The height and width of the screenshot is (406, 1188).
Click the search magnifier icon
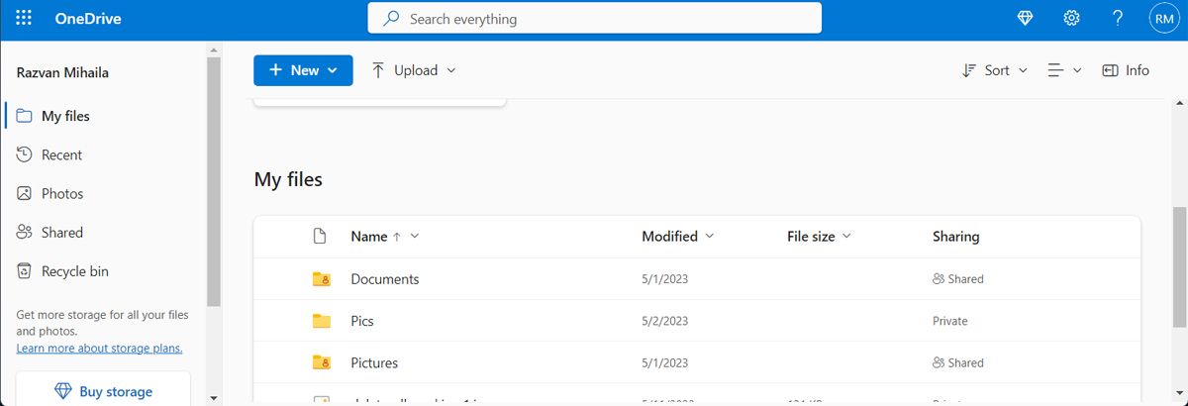tap(392, 18)
